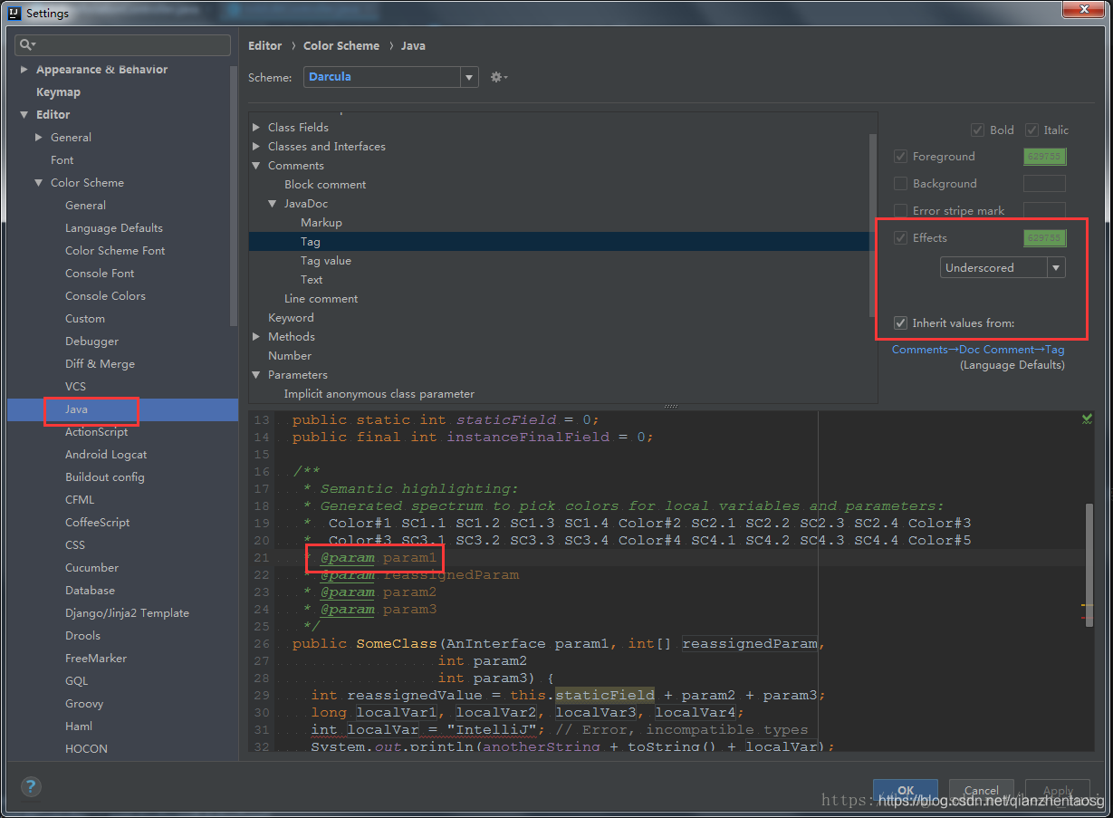Click the Effects color swatch
Screen dimensions: 1113x818
pyautogui.click(x=1044, y=238)
